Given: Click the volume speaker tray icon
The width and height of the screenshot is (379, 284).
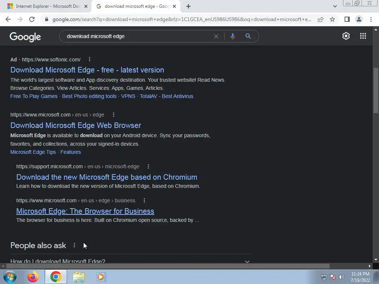Looking at the screenshot, I should [x=342, y=277].
